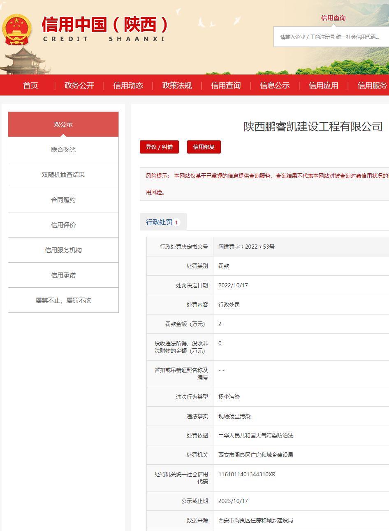This screenshot has height=531, width=389.
Task: Click the 行政处罚 penalty content value
Action: [x=229, y=305]
